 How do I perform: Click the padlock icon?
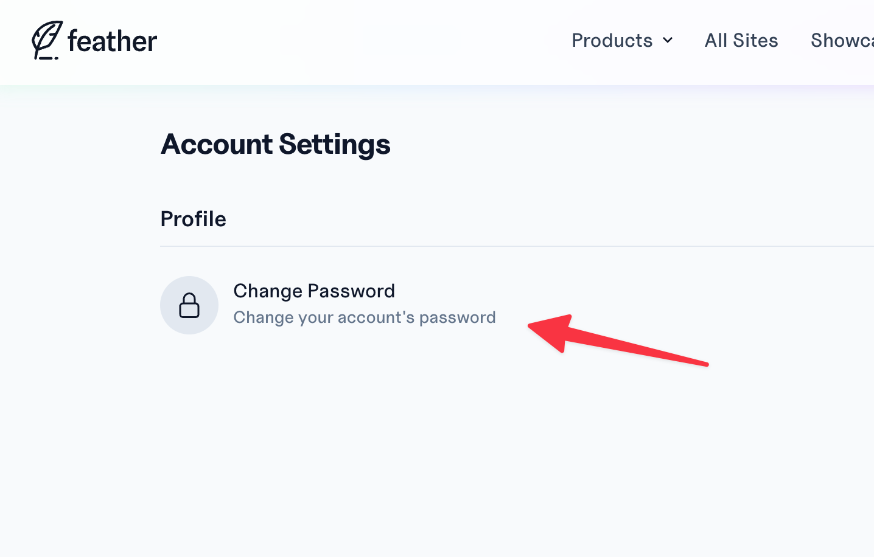(189, 305)
